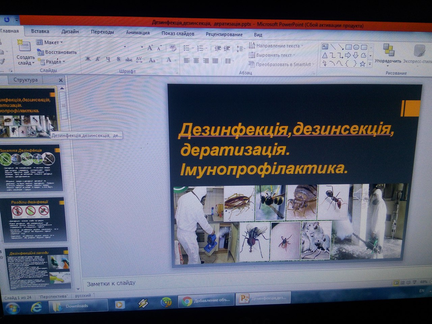Open the Анимация ribbon tab
The image size is (432, 324).
point(138,33)
